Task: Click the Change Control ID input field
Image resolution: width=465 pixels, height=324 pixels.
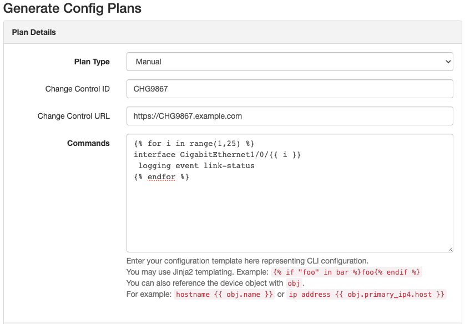Action: 289,89
